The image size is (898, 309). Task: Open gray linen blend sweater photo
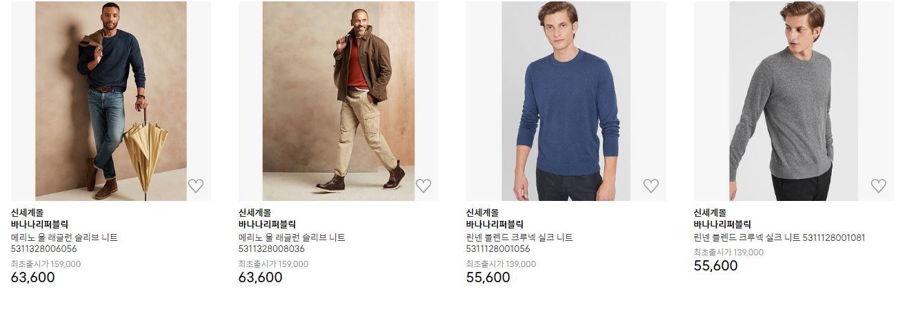[x=794, y=101]
